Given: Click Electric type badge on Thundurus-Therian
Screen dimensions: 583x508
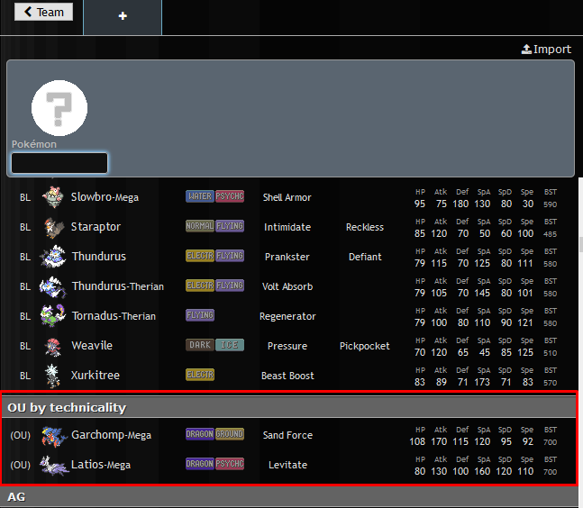Looking at the screenshot, I should [x=200, y=286].
